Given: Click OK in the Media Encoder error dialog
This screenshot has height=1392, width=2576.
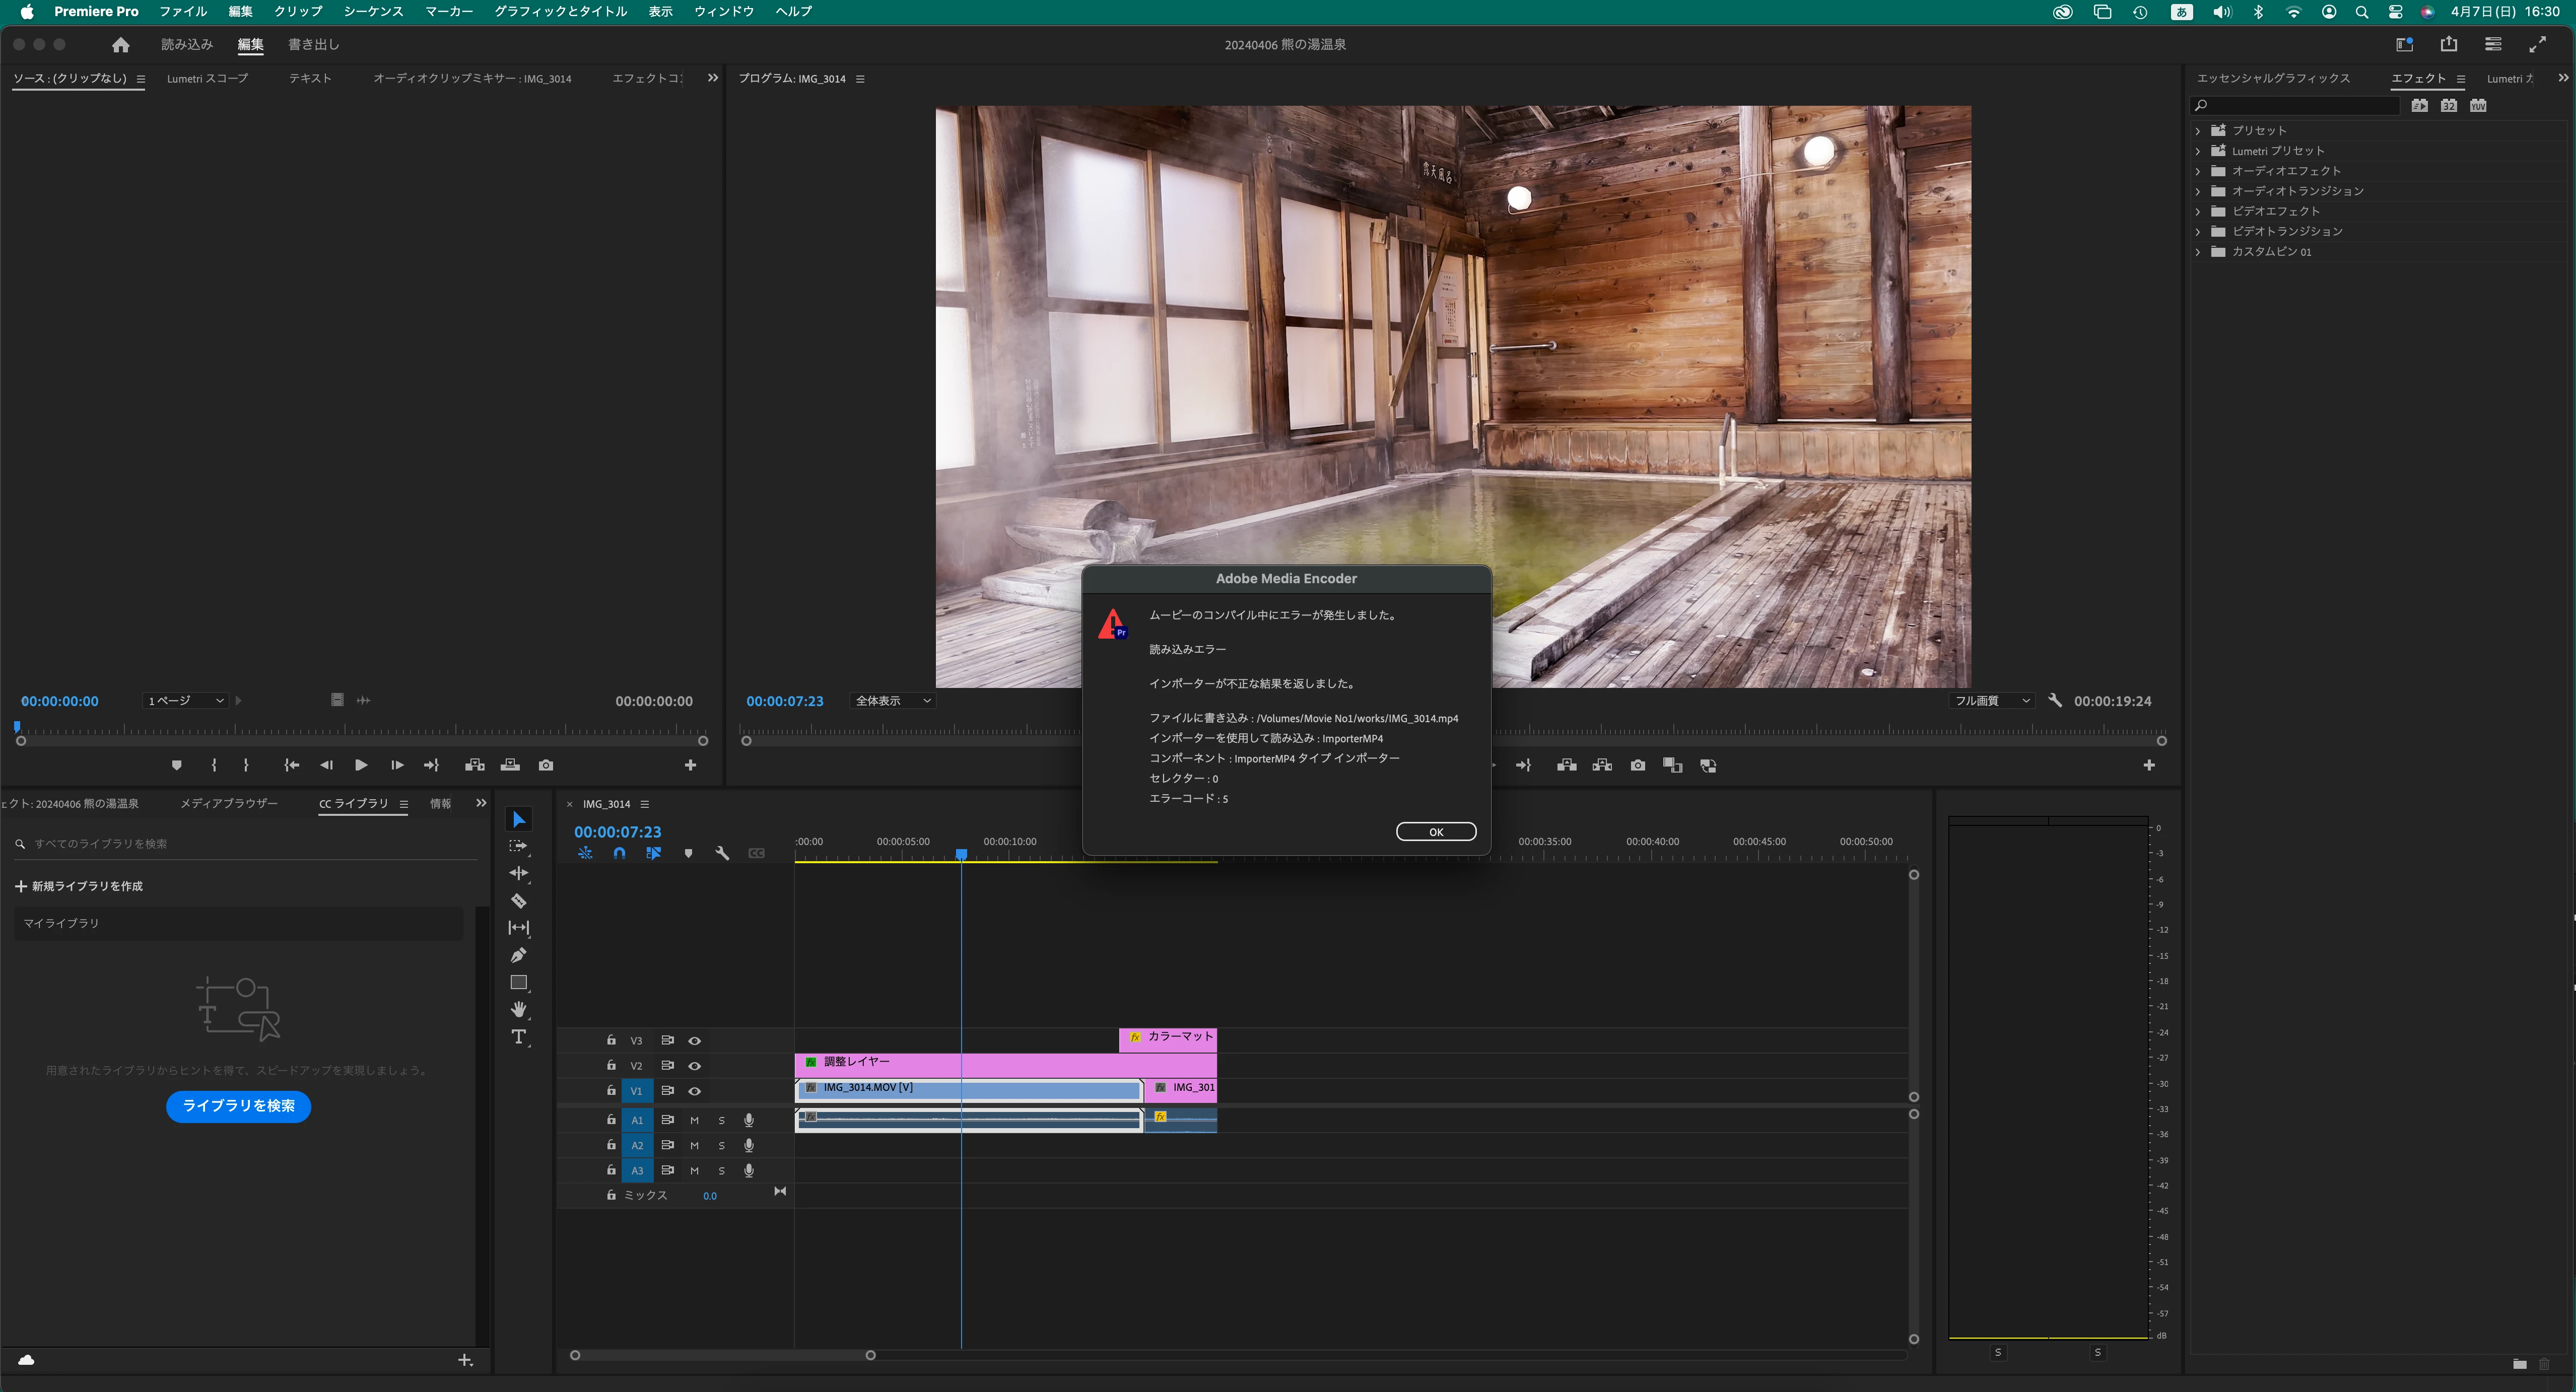Looking at the screenshot, I should pyautogui.click(x=1435, y=832).
